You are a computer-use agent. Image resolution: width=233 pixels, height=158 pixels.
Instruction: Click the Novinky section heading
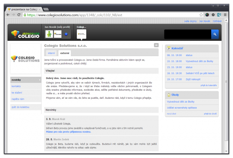click(x=51, y=110)
